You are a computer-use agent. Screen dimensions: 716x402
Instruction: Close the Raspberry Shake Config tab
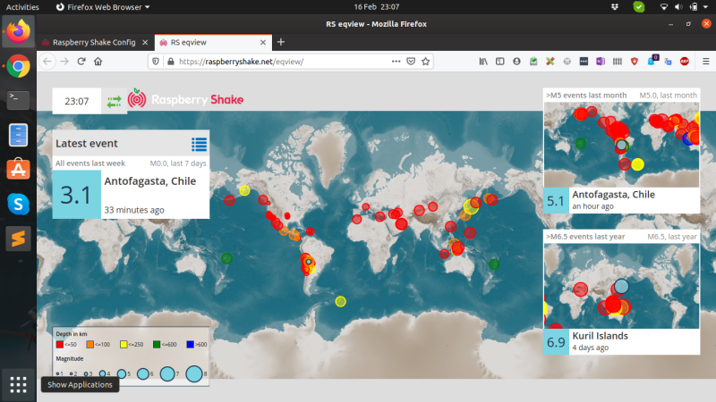coord(145,42)
